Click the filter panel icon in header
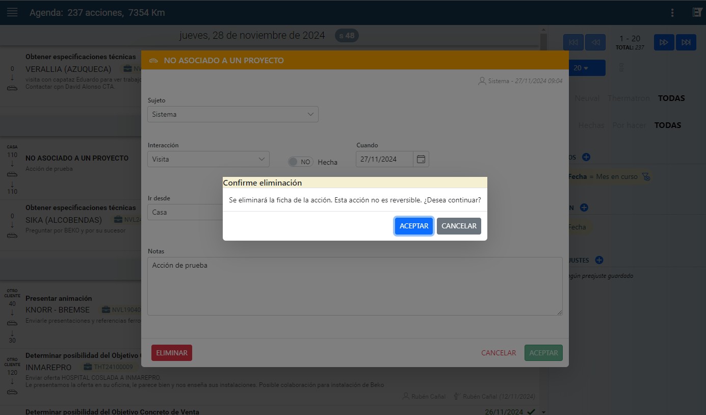The height and width of the screenshot is (415, 706). click(x=697, y=13)
